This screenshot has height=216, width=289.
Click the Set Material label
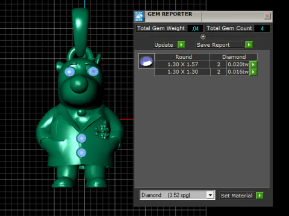point(237,196)
